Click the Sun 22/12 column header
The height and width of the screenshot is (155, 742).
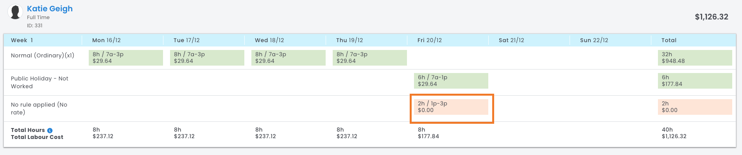point(594,40)
